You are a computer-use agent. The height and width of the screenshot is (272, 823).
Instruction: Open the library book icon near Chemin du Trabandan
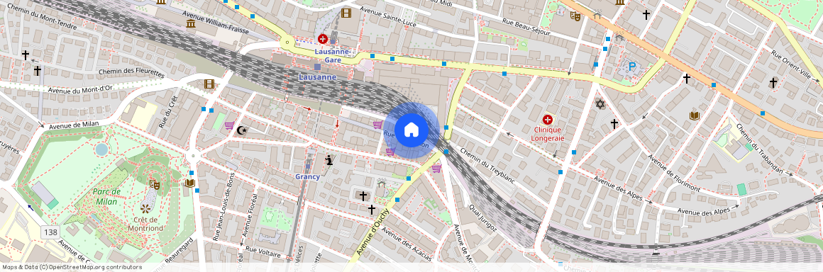pyautogui.click(x=695, y=115)
